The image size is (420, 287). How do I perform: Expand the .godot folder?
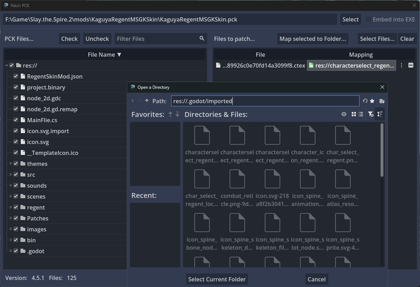click(11, 251)
